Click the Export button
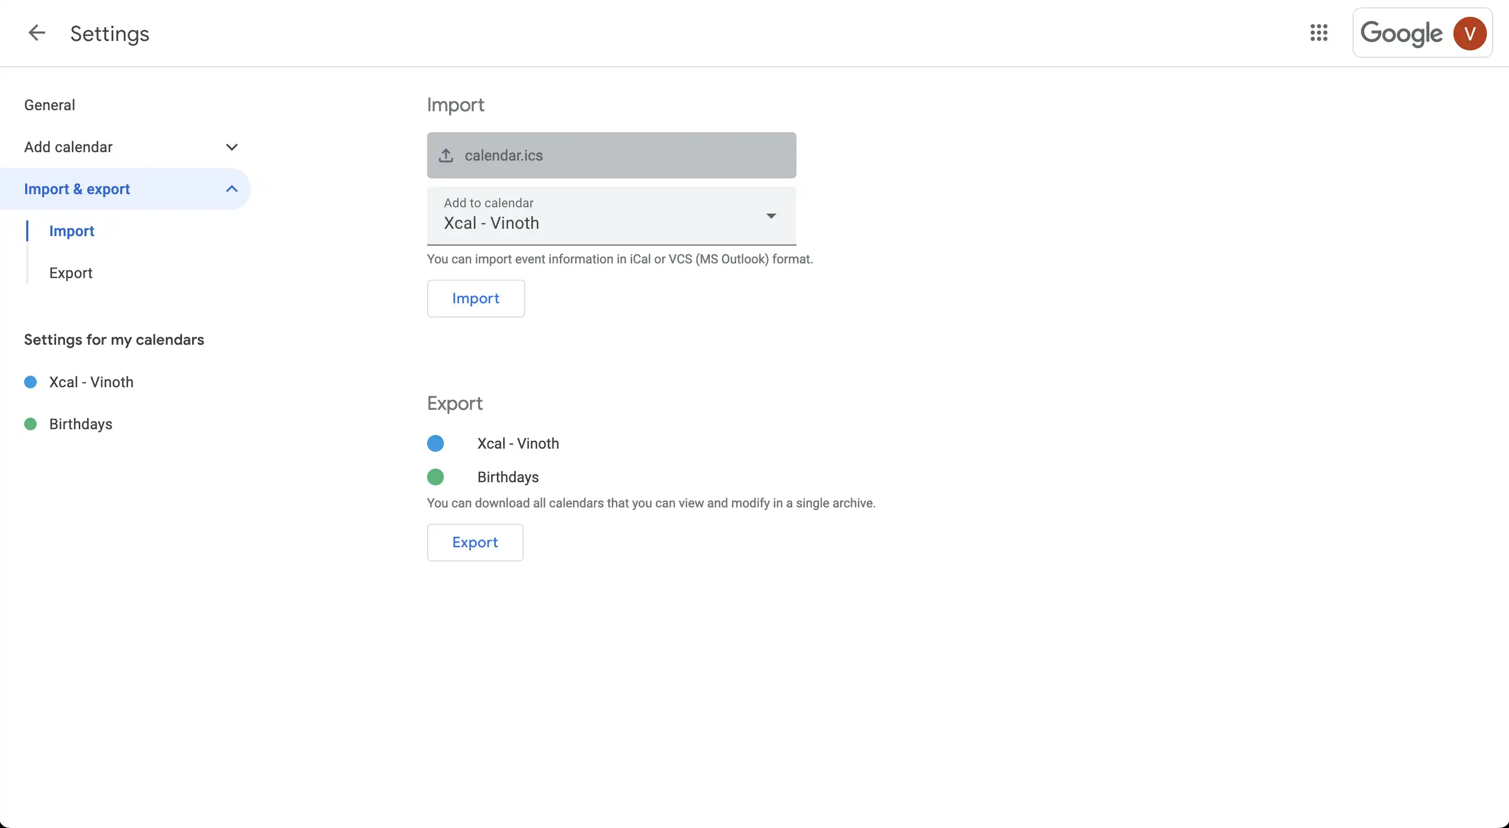 point(475,542)
